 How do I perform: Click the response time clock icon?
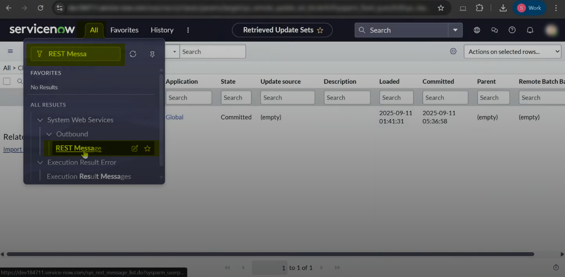coord(556,268)
